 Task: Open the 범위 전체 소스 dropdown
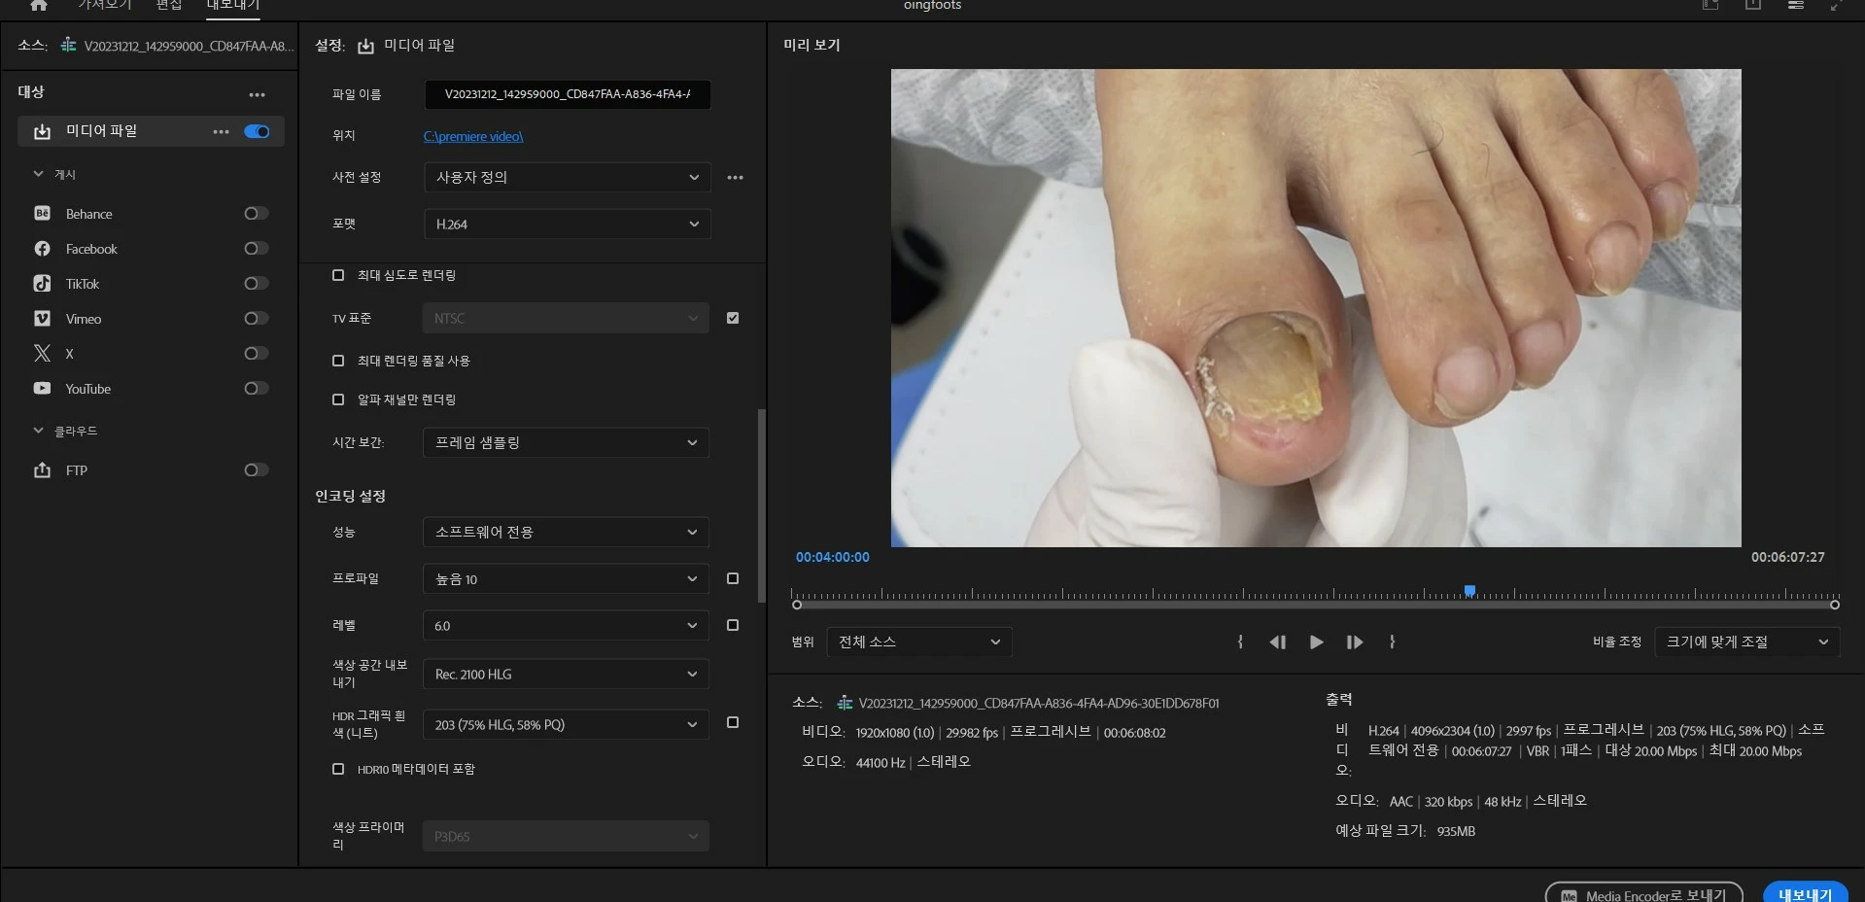919,642
